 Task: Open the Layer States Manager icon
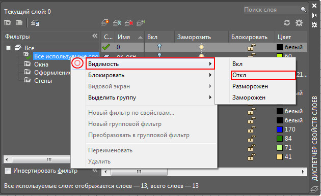click(35, 23)
